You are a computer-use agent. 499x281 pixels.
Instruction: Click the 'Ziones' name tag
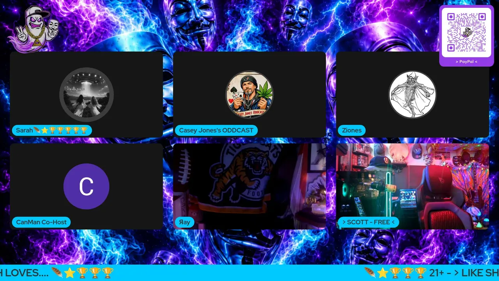pyautogui.click(x=352, y=130)
